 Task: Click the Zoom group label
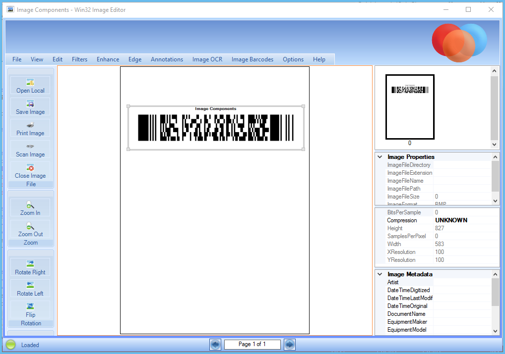31,243
